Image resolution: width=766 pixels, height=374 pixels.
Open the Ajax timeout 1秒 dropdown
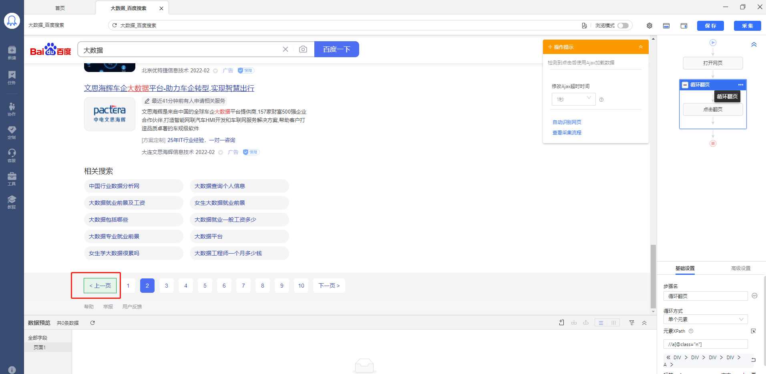click(573, 99)
